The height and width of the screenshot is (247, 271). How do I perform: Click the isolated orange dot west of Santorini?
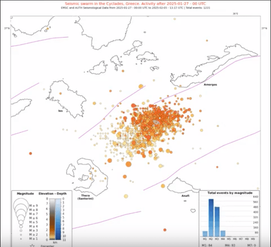coord(31,153)
